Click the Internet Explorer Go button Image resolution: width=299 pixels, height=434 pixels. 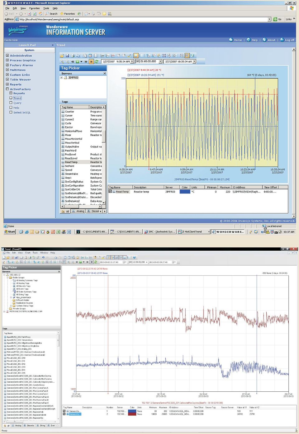[277, 19]
